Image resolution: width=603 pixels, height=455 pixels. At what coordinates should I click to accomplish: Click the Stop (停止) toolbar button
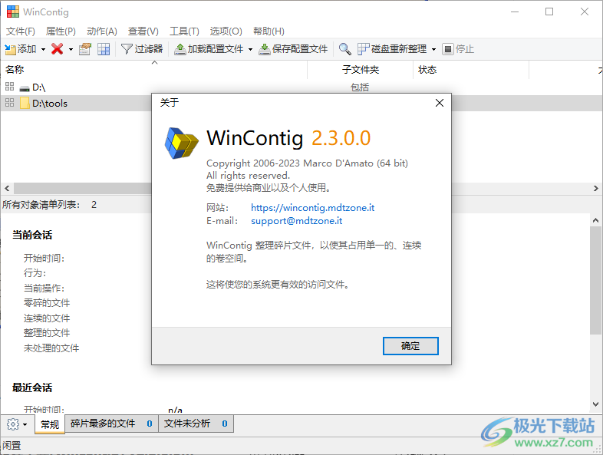(458, 49)
